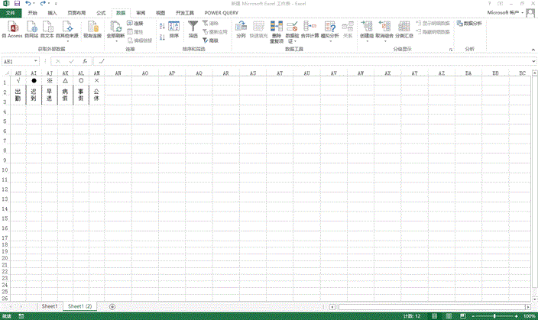Image resolution: width=538 pixels, height=320 pixels.
Task: Click the 筛选 (Filter) funnel icon
Action: [193, 27]
